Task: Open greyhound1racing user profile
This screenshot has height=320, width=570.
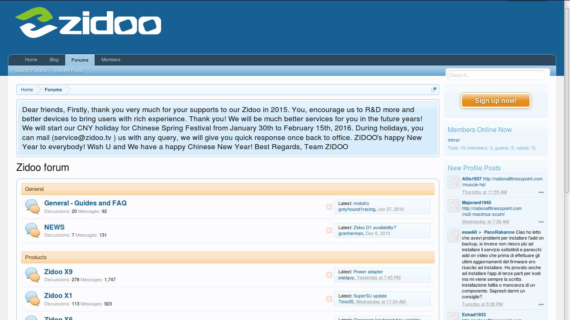Action: click(357, 209)
